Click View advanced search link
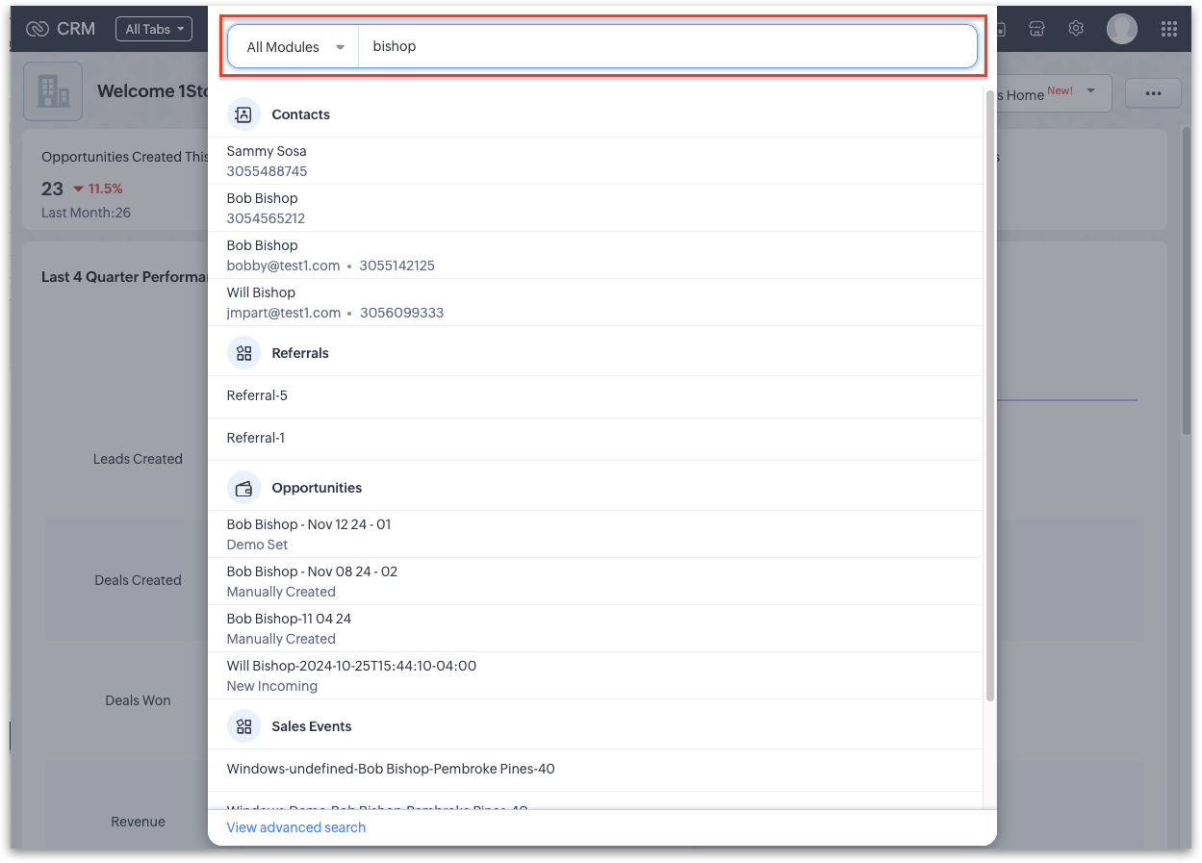Viewport: 1202px width, 863px height. click(296, 827)
